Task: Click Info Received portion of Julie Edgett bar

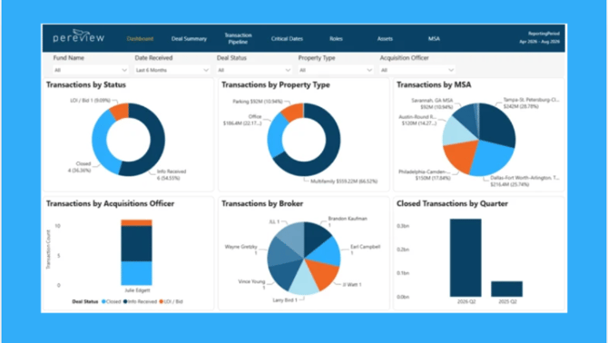Action: (x=136, y=244)
